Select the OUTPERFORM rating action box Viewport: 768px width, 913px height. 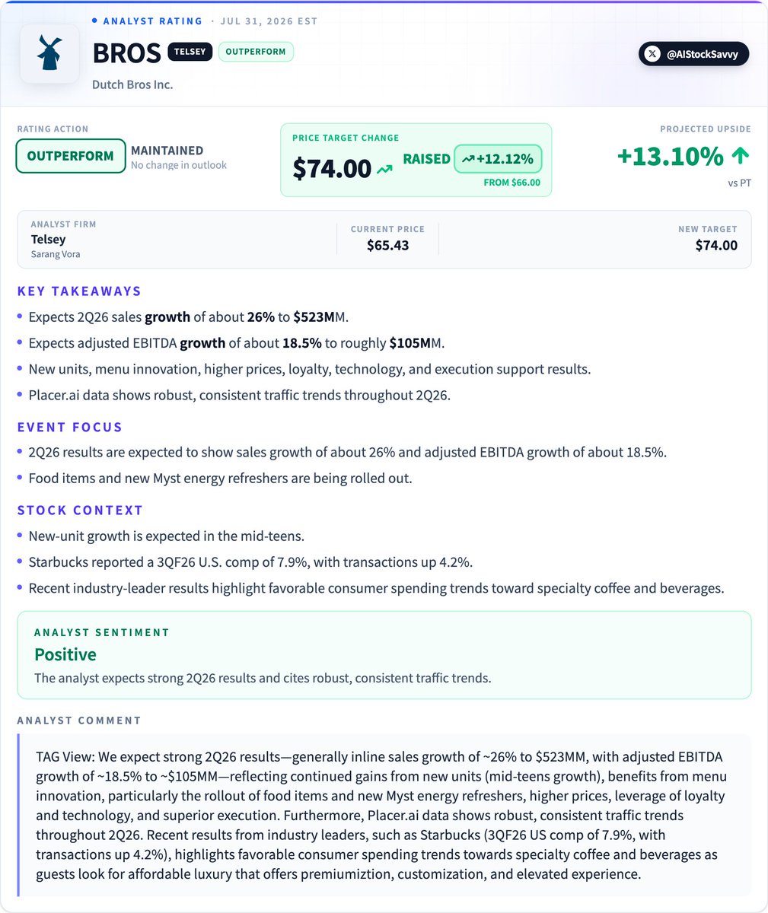pos(71,156)
